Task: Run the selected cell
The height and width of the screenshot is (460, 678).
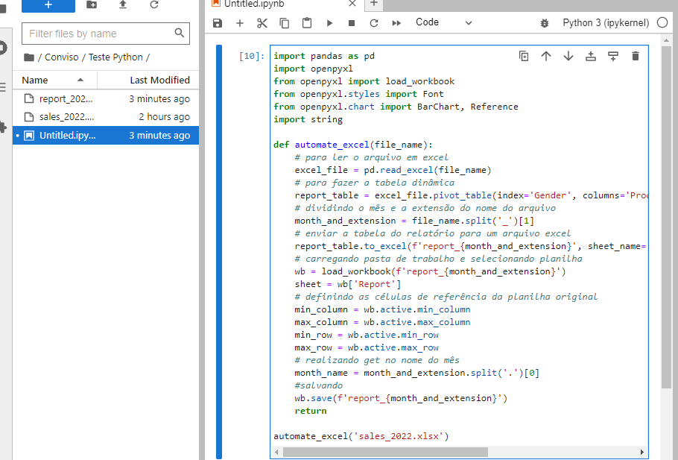Action: tap(329, 23)
